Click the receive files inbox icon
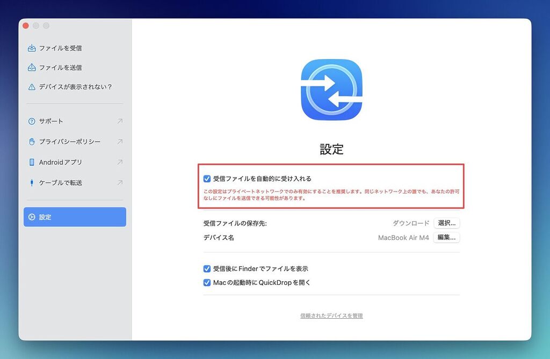550x359 pixels. click(32, 48)
